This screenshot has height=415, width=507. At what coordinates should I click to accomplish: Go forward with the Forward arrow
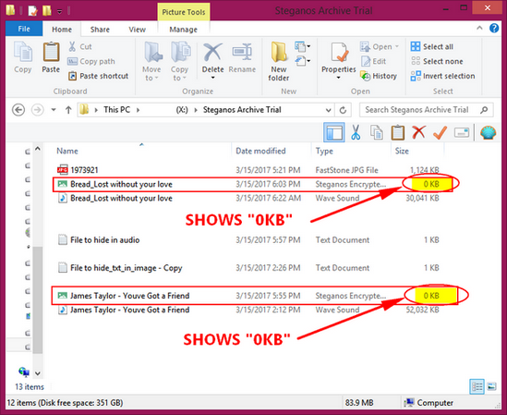point(38,110)
